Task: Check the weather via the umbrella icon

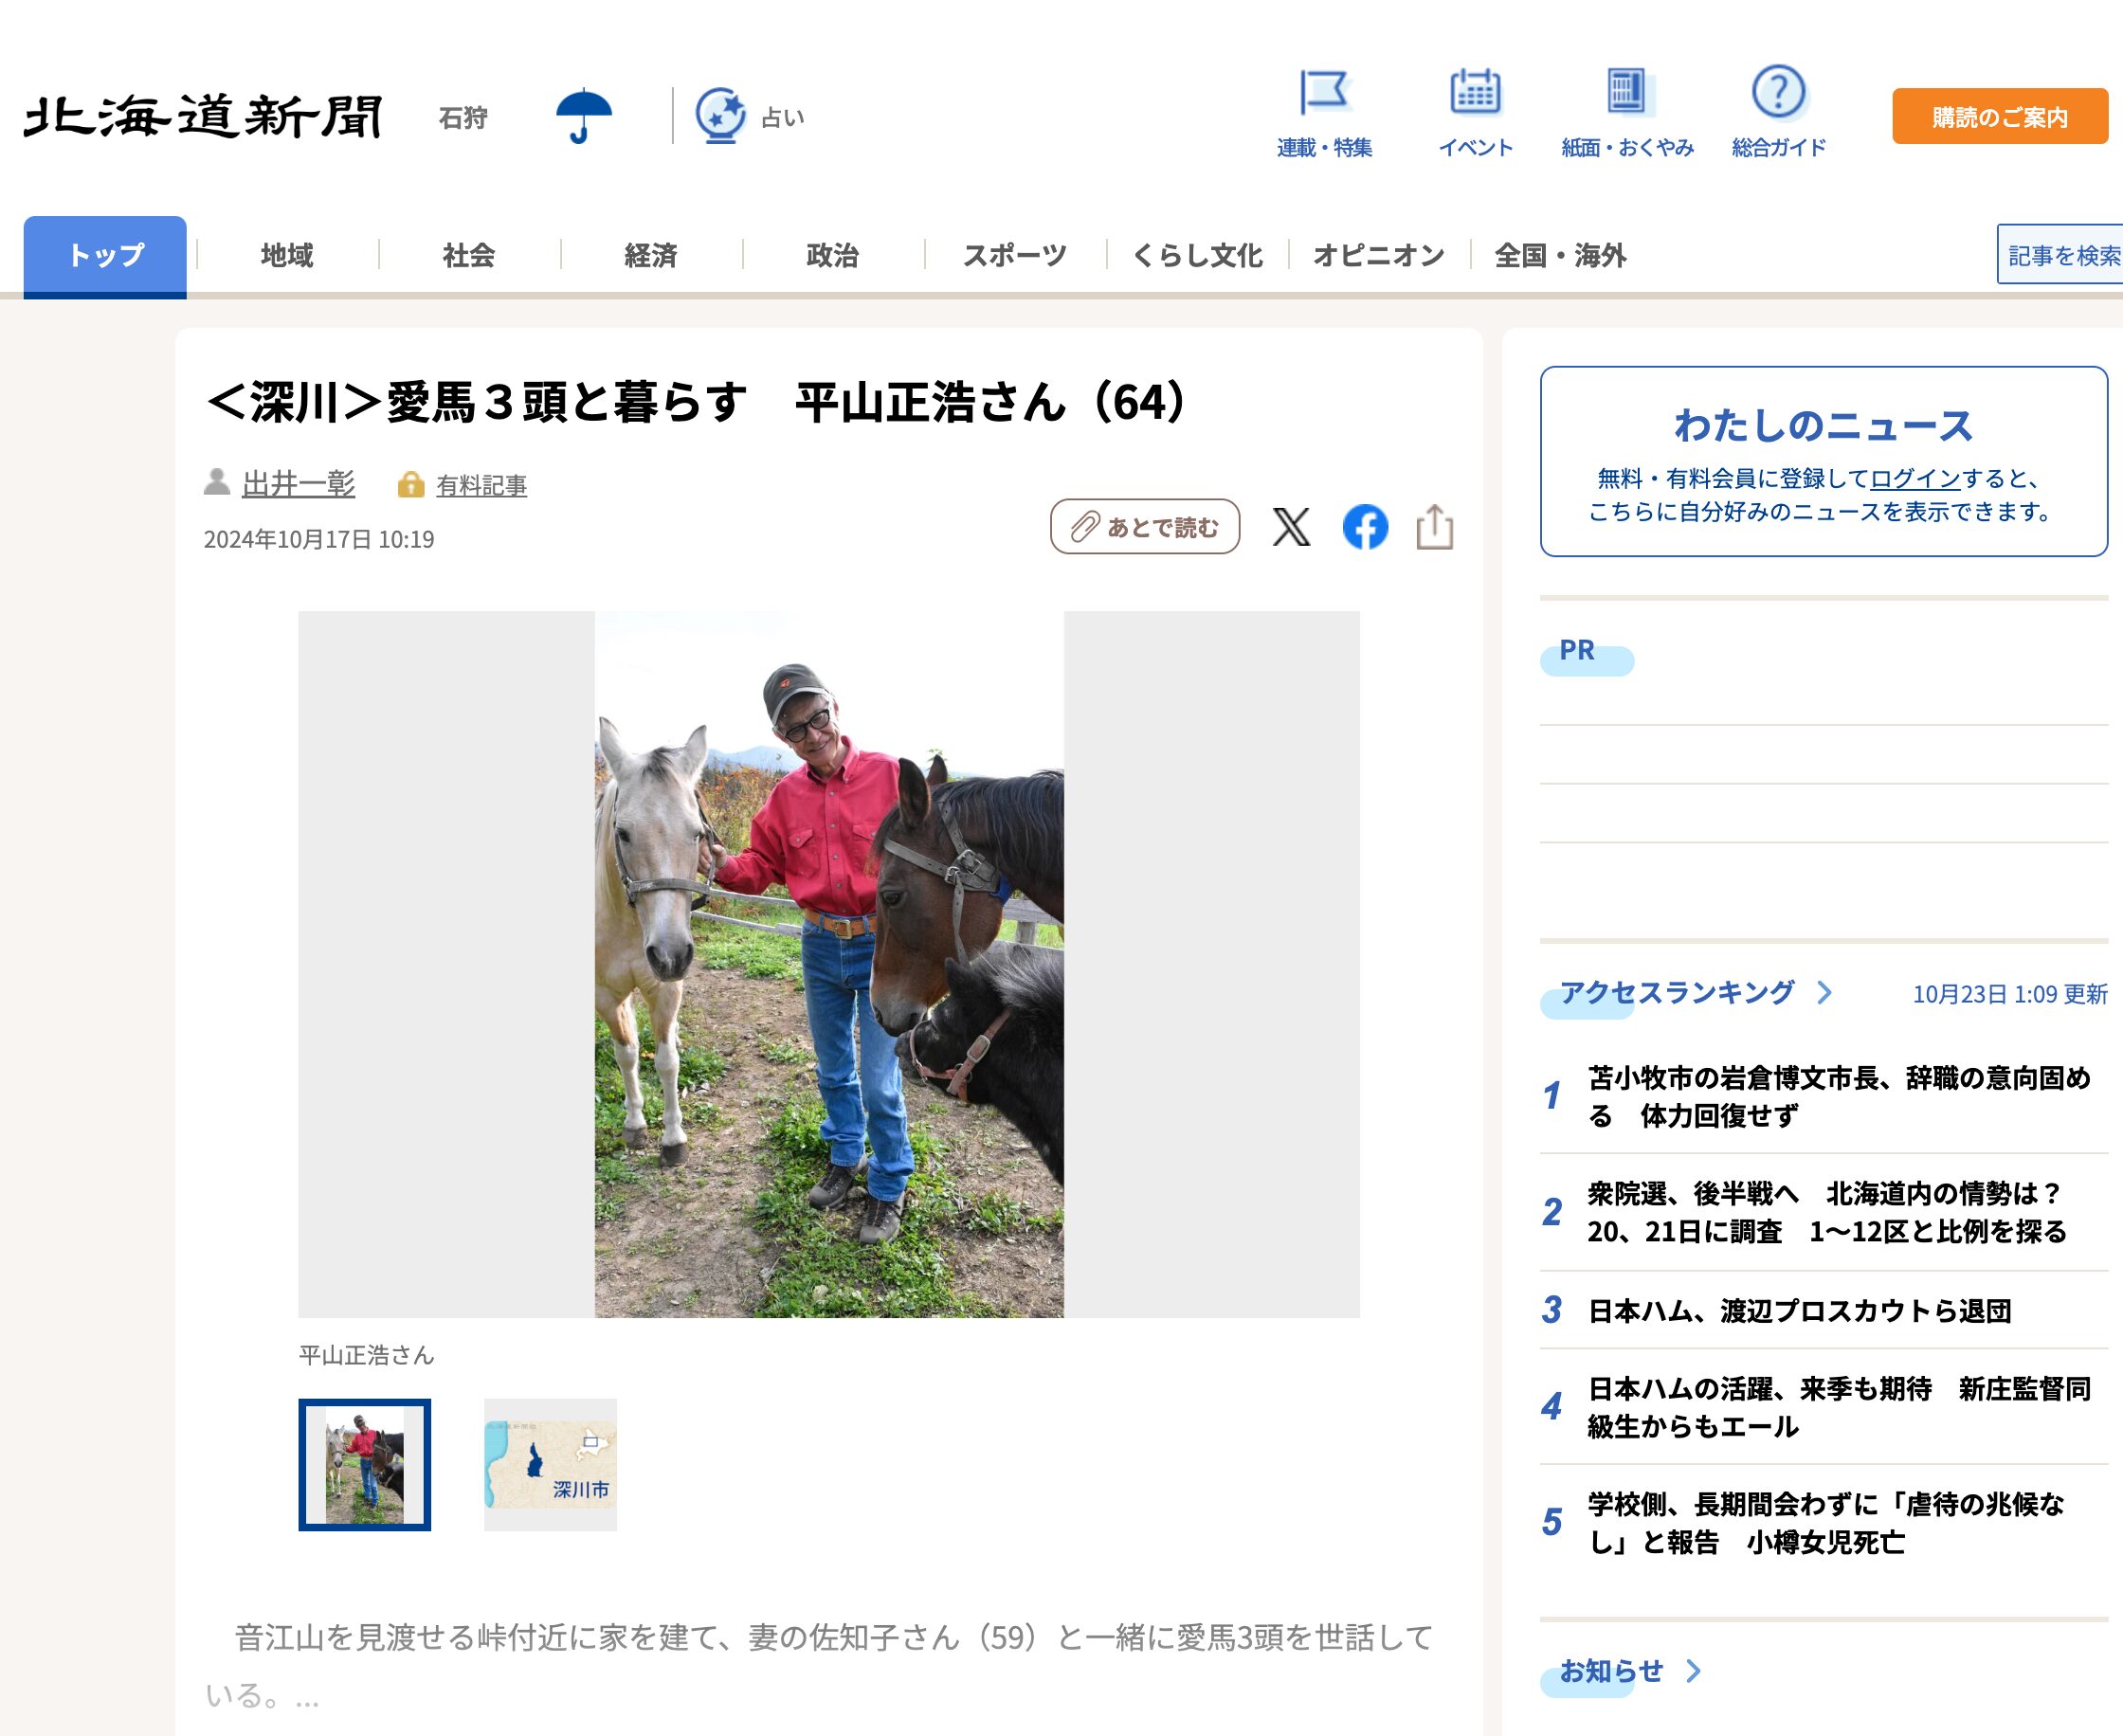Action: coord(586,115)
